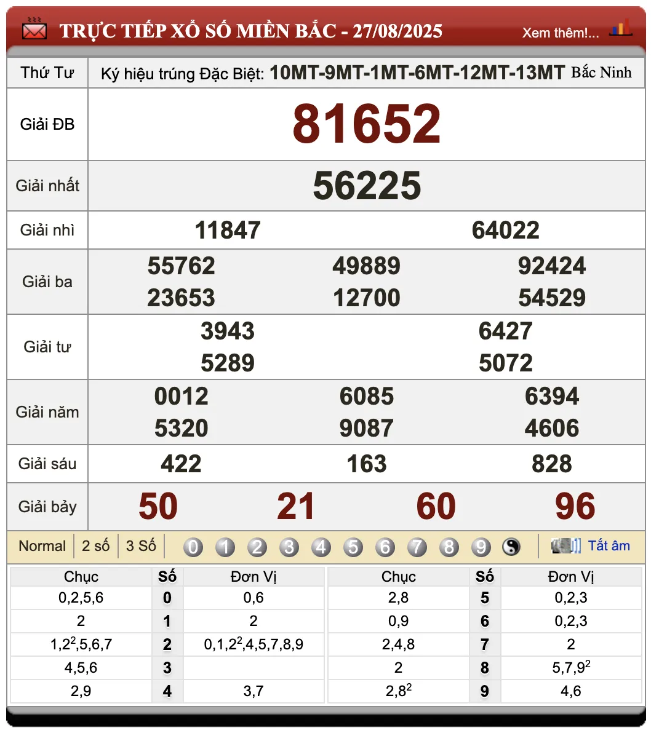Select the digit 7 ball icon
The width and height of the screenshot is (651, 733).
point(417,546)
